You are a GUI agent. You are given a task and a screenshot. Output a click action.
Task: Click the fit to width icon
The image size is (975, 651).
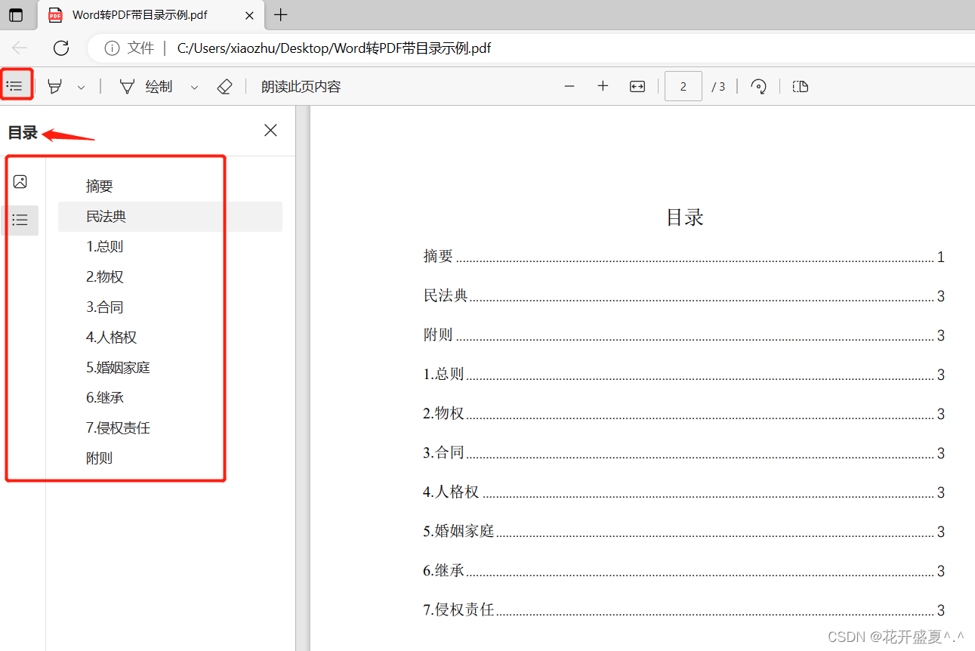pos(637,87)
